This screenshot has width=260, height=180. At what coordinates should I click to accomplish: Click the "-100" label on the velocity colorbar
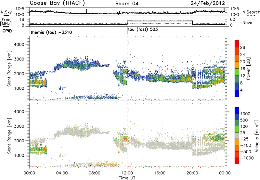246,145
